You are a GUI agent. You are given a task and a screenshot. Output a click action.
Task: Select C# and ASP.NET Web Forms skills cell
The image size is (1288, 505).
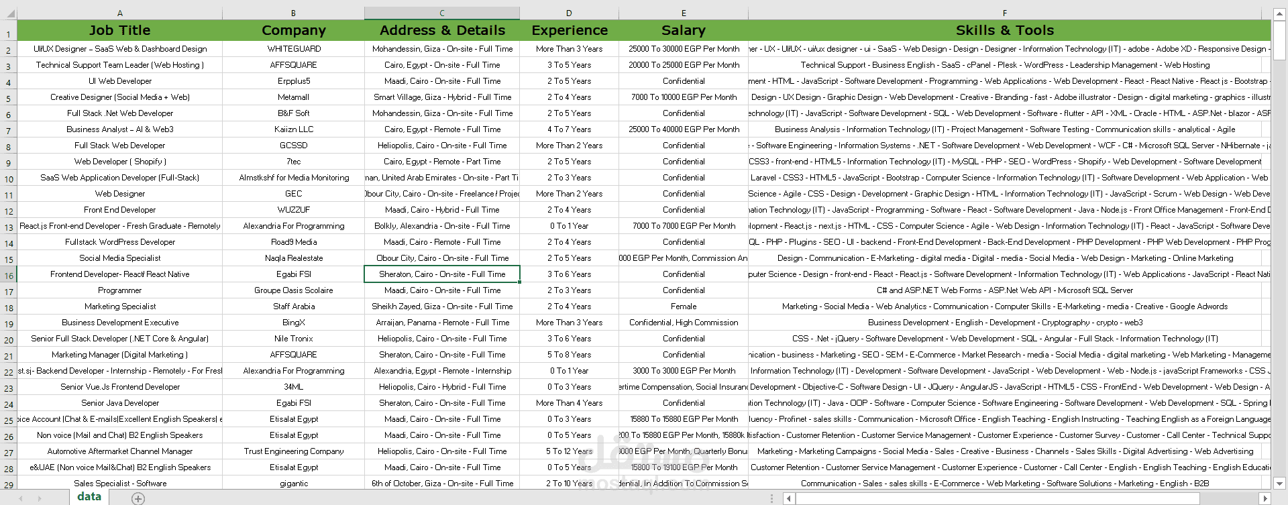point(1005,290)
